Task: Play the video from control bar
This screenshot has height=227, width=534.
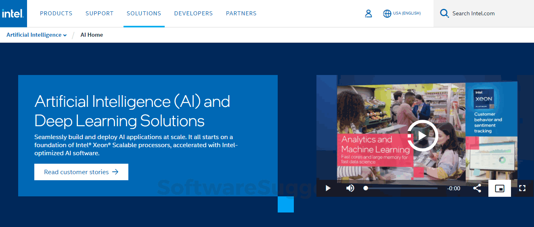Action: tap(328, 188)
